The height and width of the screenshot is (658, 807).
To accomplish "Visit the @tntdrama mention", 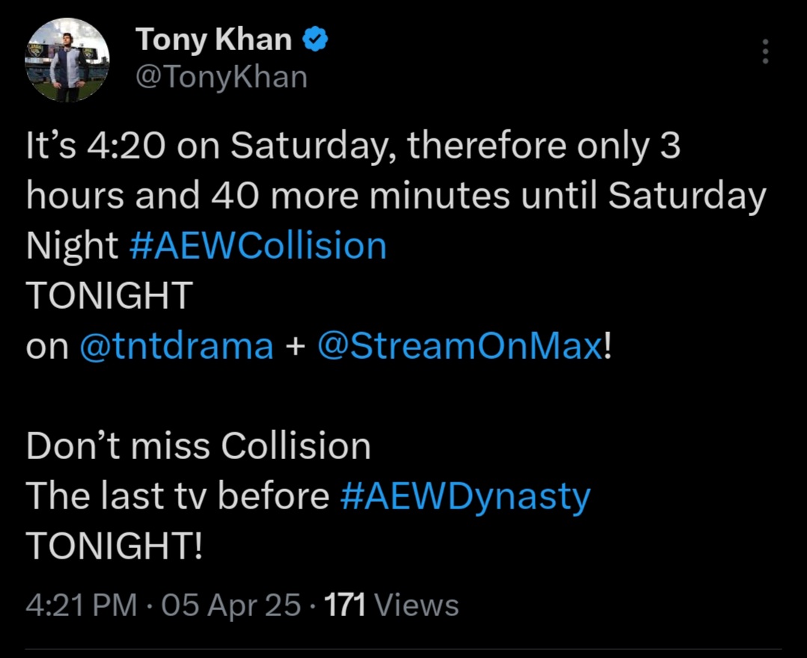I will click(177, 346).
